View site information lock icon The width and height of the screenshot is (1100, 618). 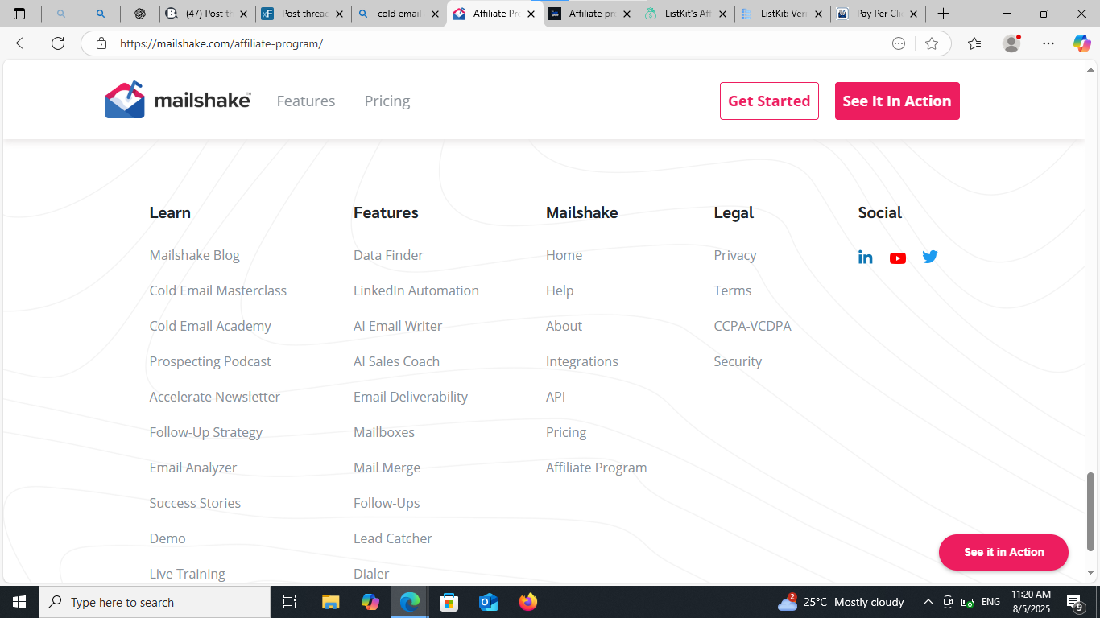(x=101, y=43)
